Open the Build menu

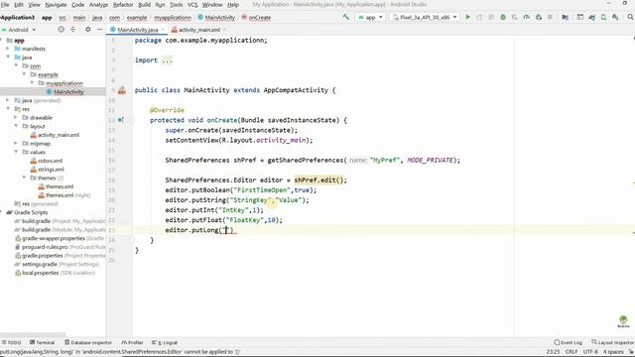(x=145, y=5)
